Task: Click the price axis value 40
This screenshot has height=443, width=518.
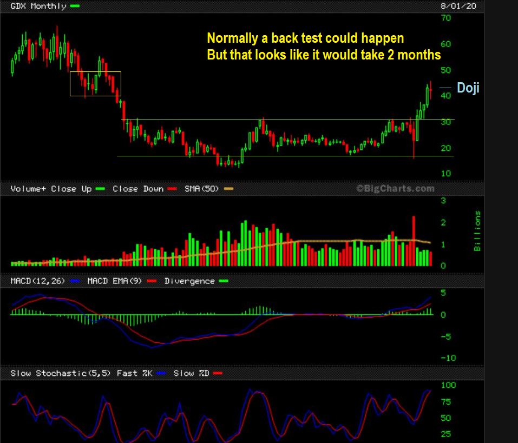Action: (446, 96)
